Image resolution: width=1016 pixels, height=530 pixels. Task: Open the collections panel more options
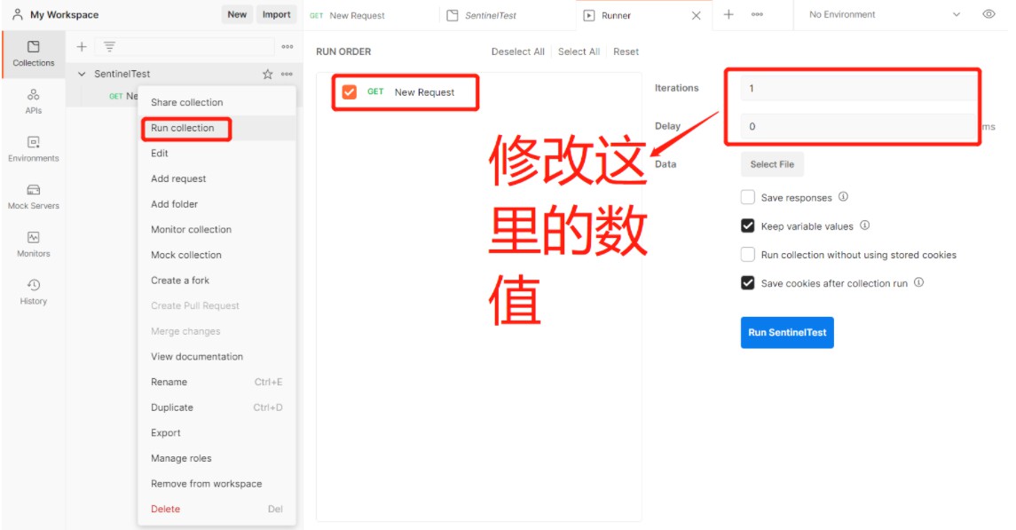point(287,47)
